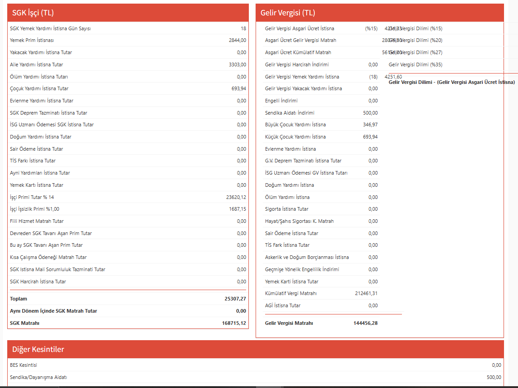Select Aile Yardımı İstisna Tutar row
518x388 pixels.
[x=128, y=65]
